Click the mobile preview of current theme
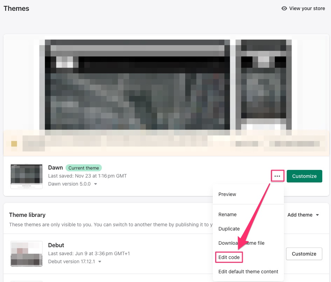 click(264, 85)
